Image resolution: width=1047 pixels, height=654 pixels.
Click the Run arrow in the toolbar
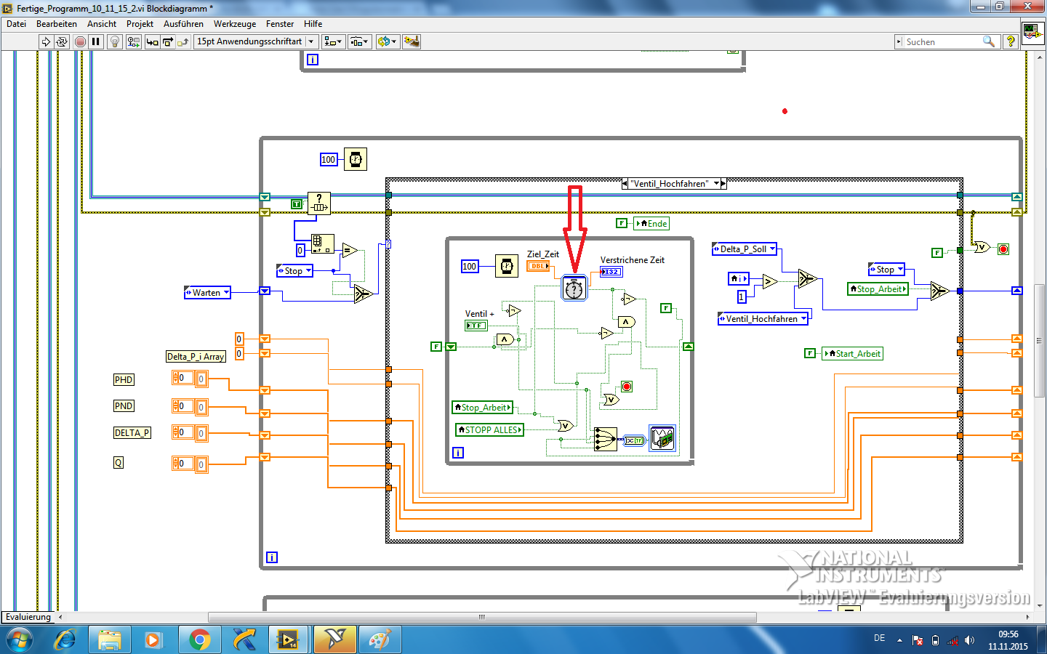coord(46,42)
